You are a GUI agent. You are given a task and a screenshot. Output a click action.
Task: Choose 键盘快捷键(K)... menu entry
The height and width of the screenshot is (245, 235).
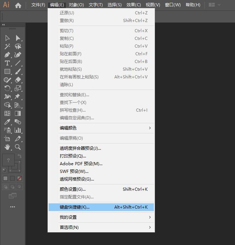click(x=101, y=207)
